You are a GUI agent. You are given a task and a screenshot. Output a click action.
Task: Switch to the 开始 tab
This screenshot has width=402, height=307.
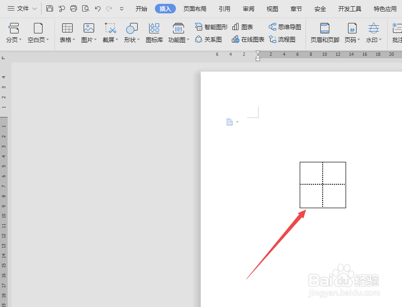click(141, 9)
